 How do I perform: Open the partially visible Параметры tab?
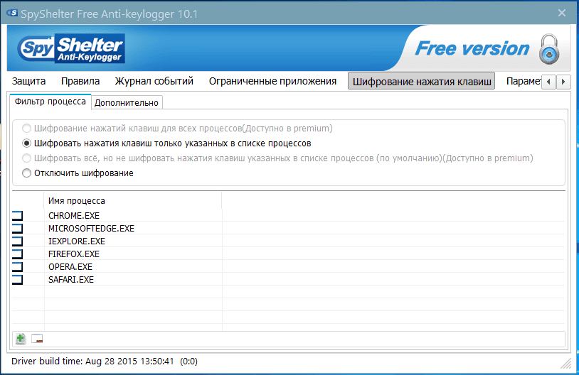point(523,81)
